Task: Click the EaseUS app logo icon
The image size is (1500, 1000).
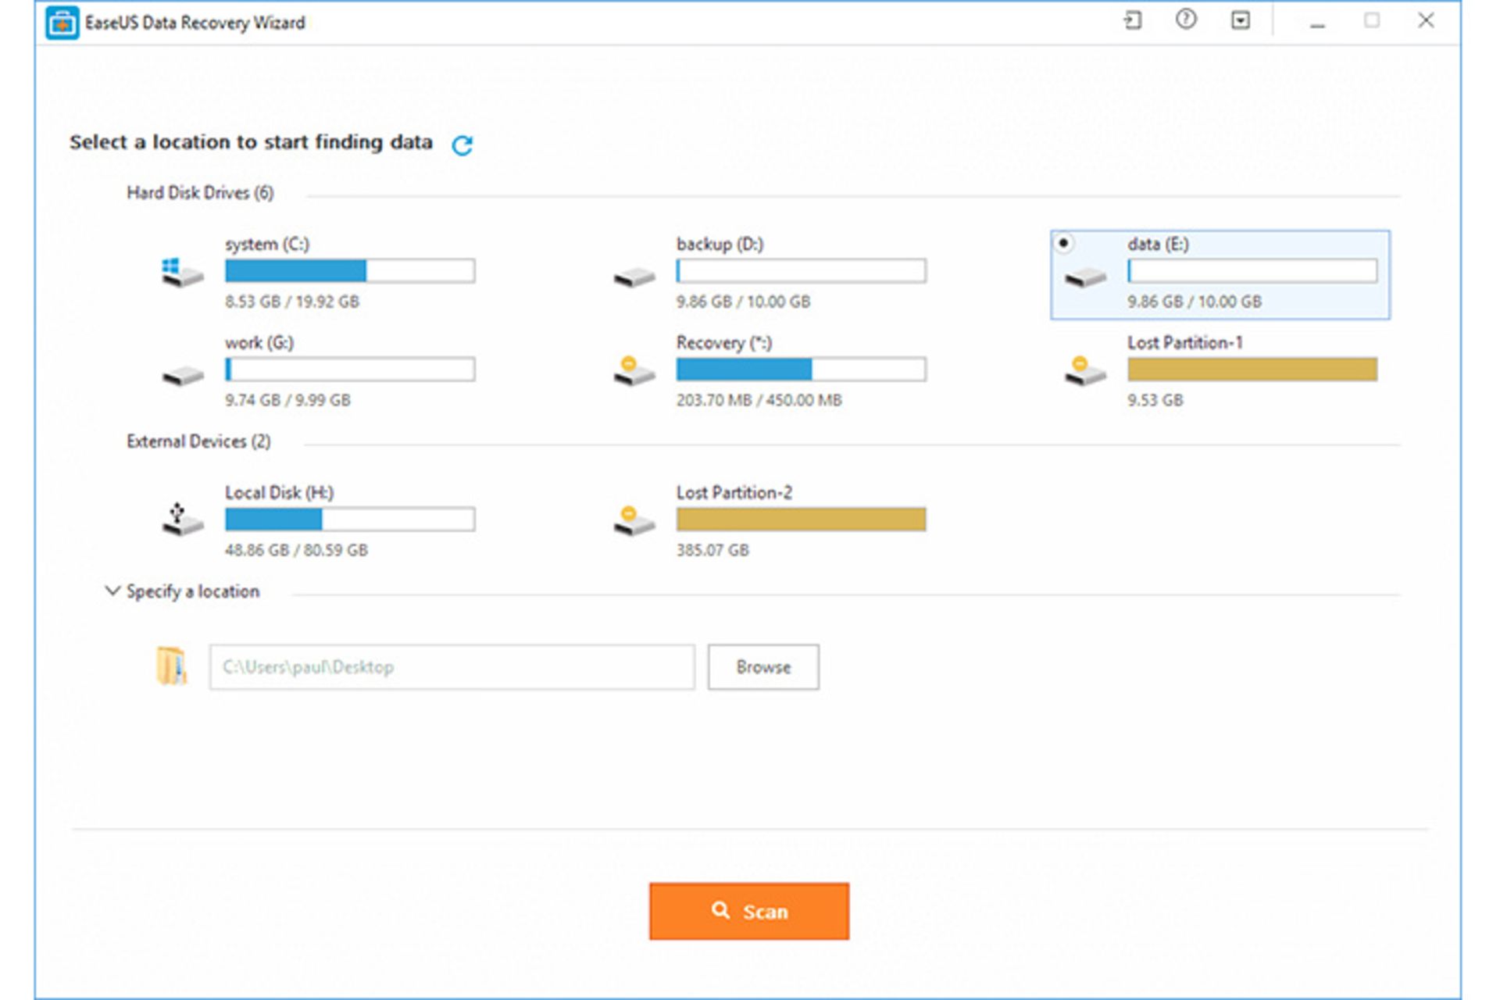Action: [62, 23]
